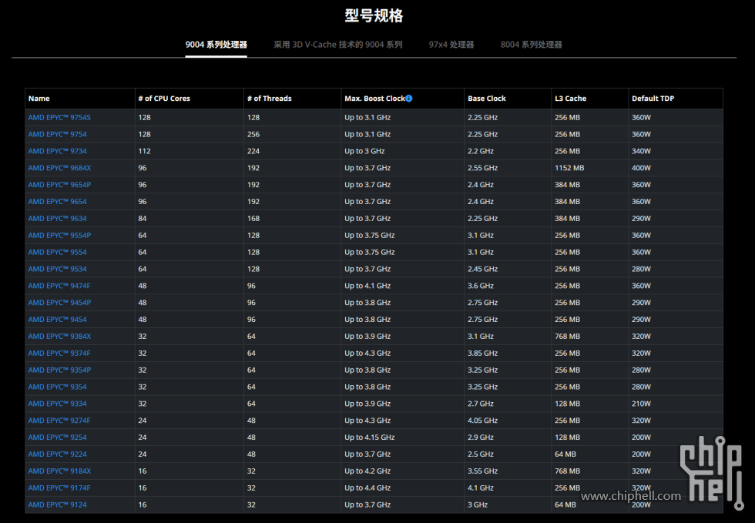Open the AMD EPYC 9754S link
The width and height of the screenshot is (755, 523).
click(x=59, y=118)
